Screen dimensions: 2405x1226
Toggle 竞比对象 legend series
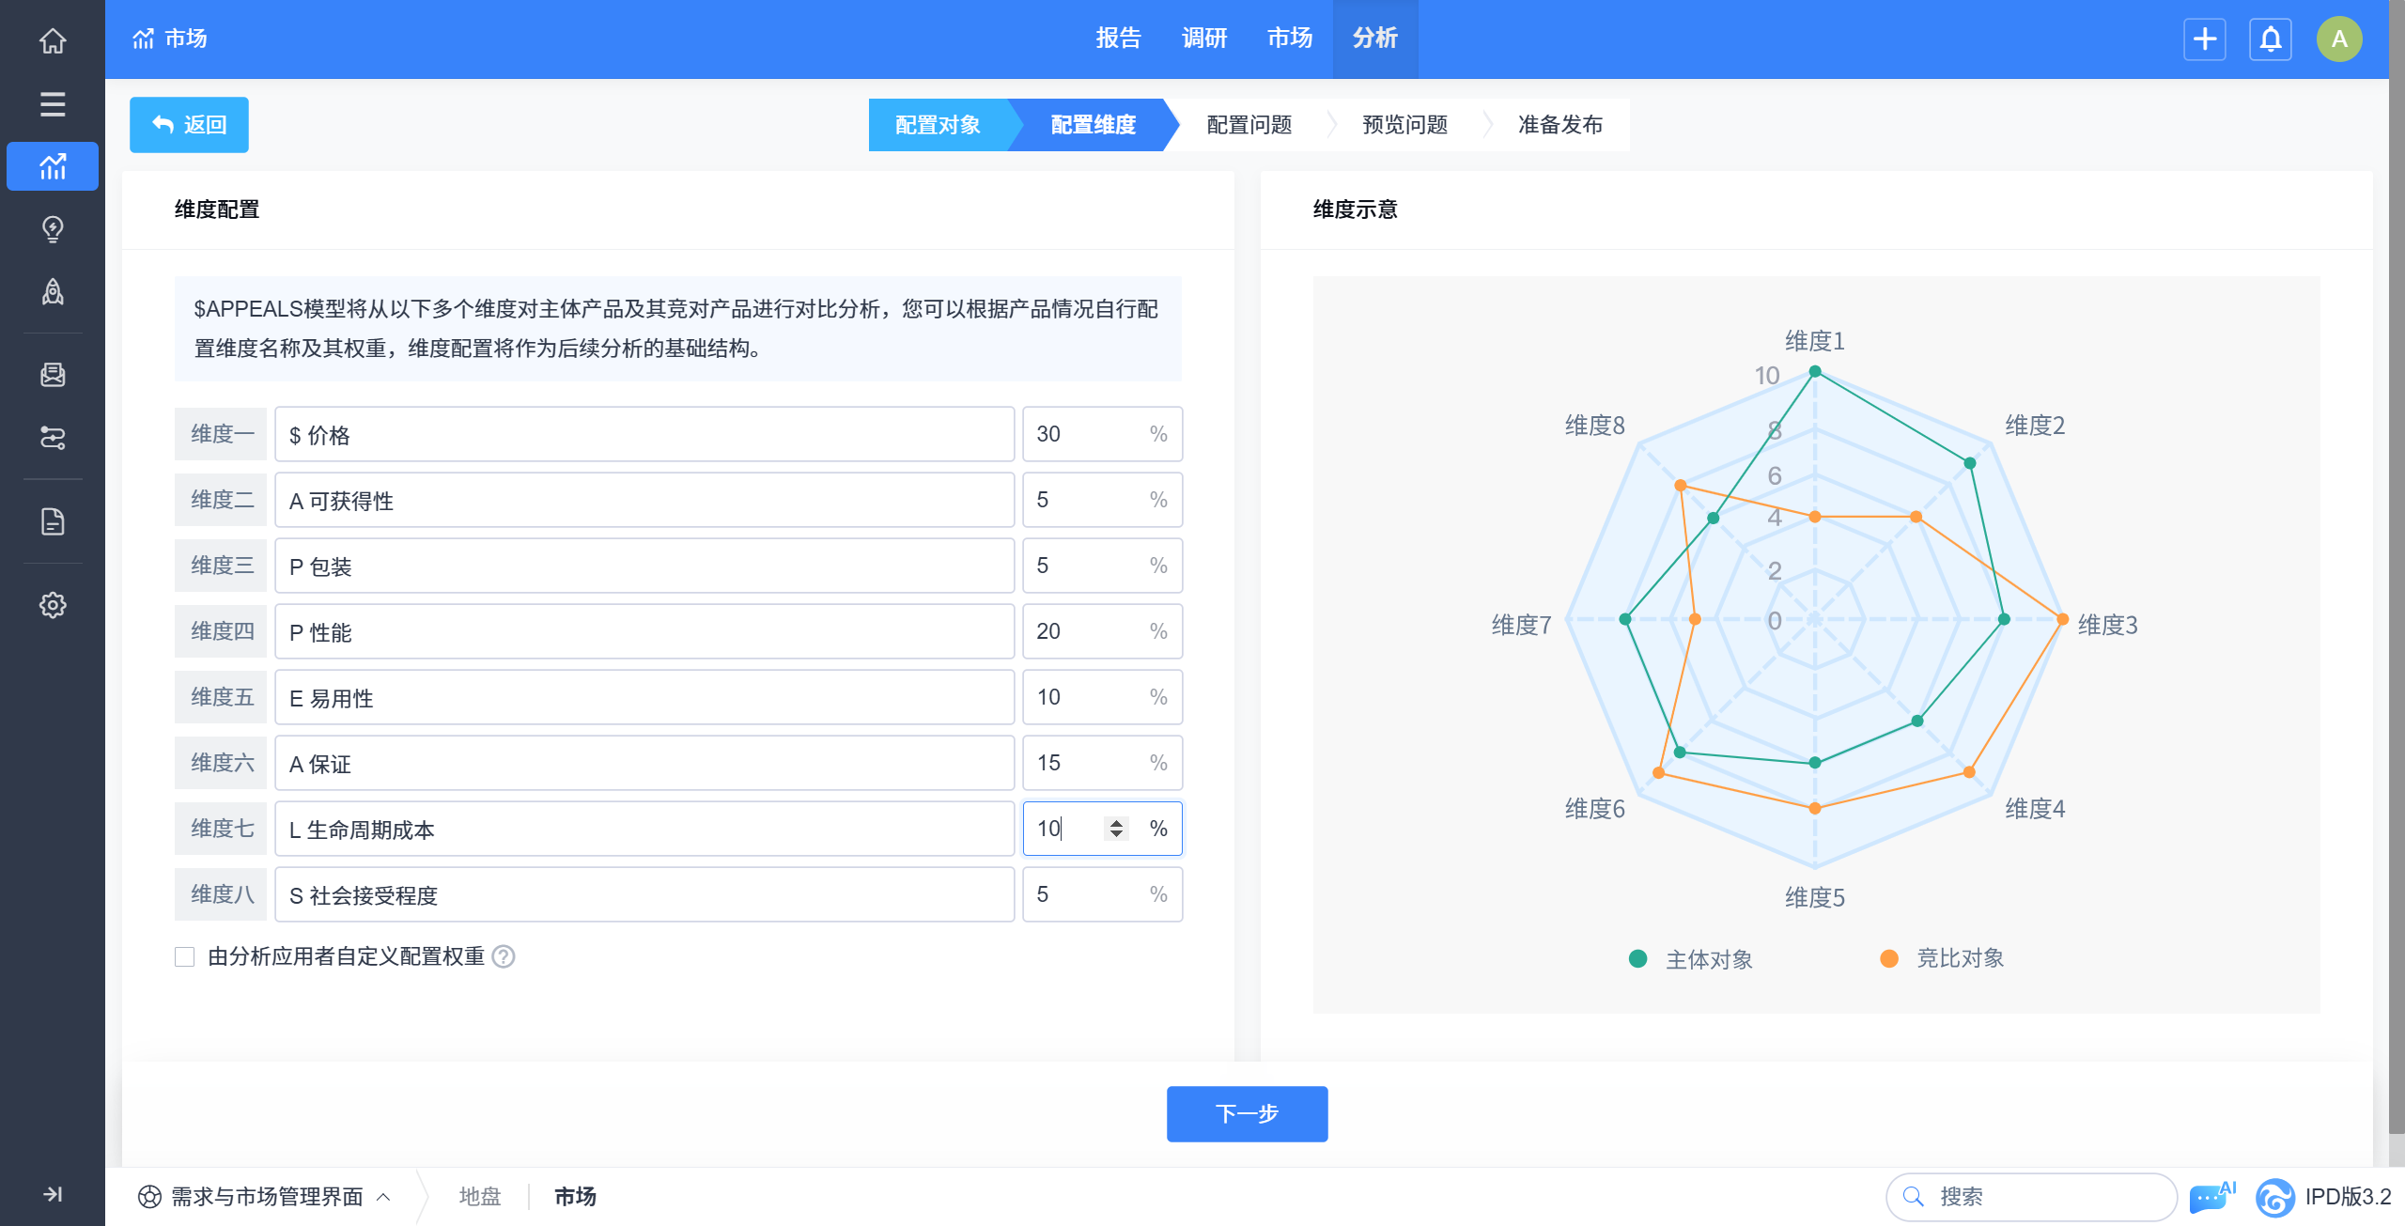click(x=1941, y=958)
